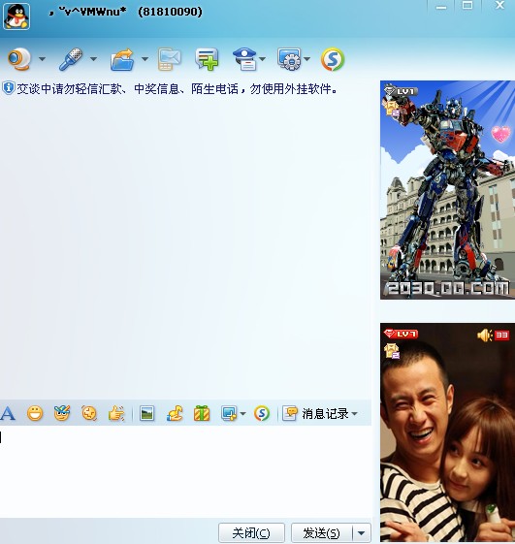Open Soso search in chat toolbar
515x544 pixels.
click(262, 413)
